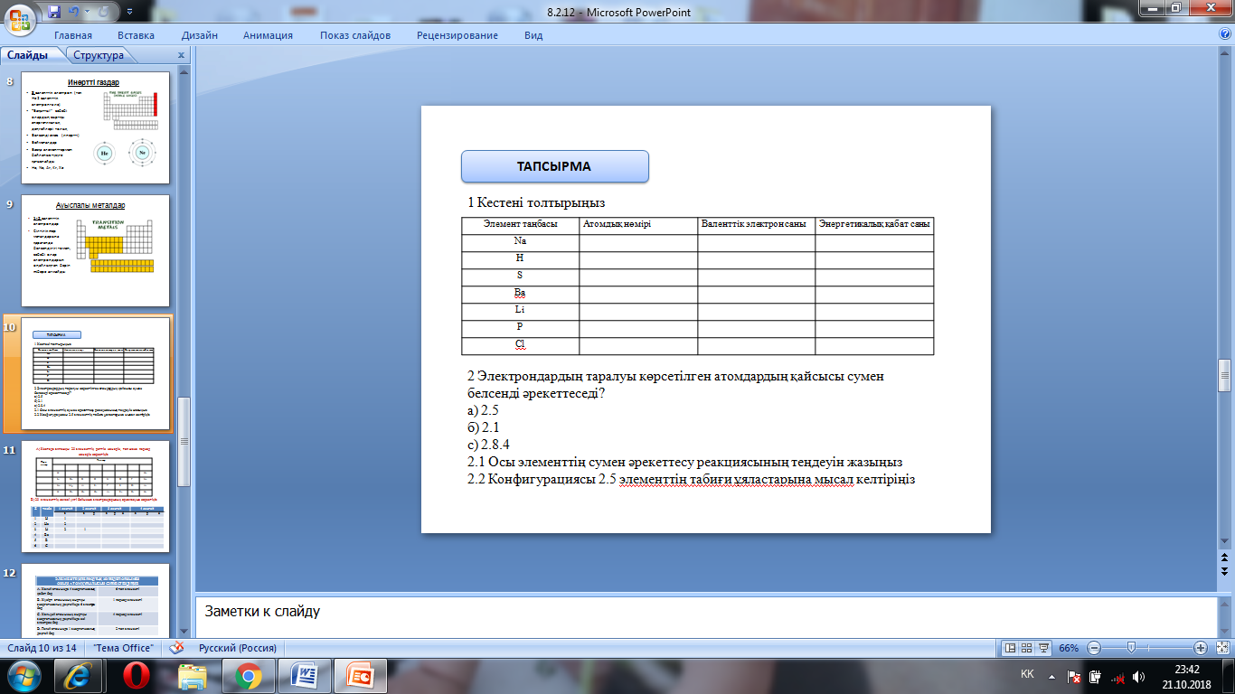Image resolution: width=1235 pixels, height=694 pixels.
Task: Open Google Chrome from the taskbar
Action: point(249,676)
